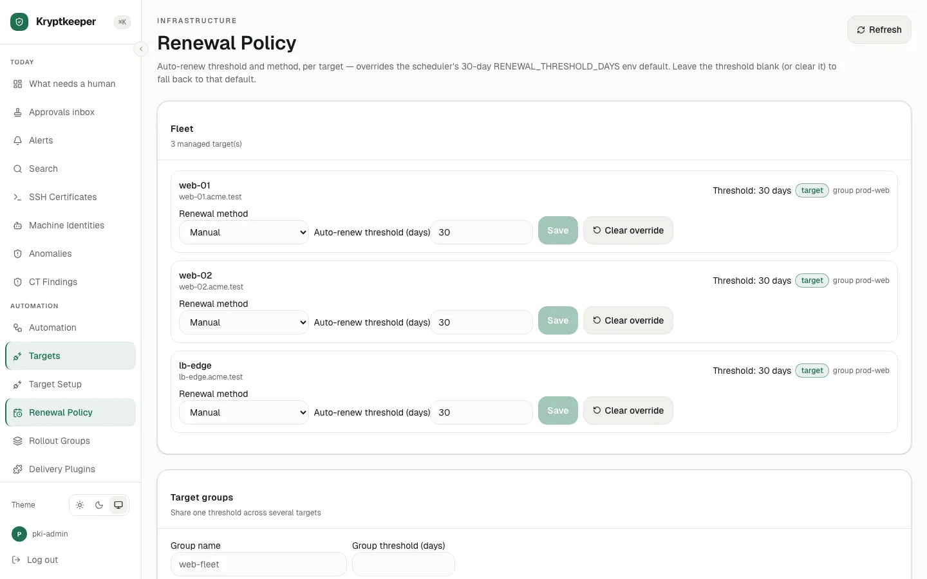Open the Search page
The height and width of the screenshot is (579, 927).
pos(71,169)
